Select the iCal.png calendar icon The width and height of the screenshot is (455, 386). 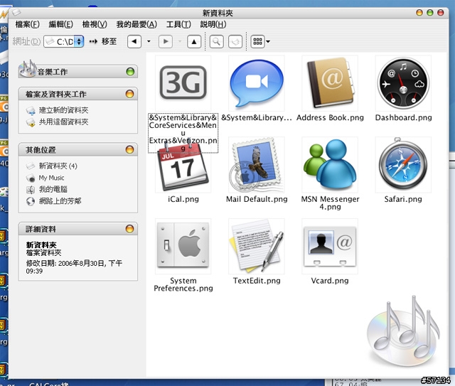click(x=183, y=166)
